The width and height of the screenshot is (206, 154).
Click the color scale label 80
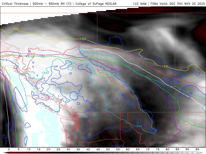pos(167,149)
